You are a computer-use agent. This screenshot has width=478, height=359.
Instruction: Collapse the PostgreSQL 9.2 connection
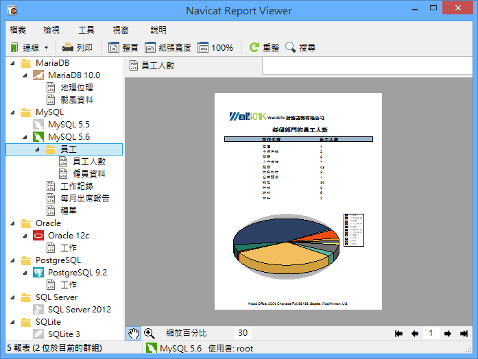point(25,273)
